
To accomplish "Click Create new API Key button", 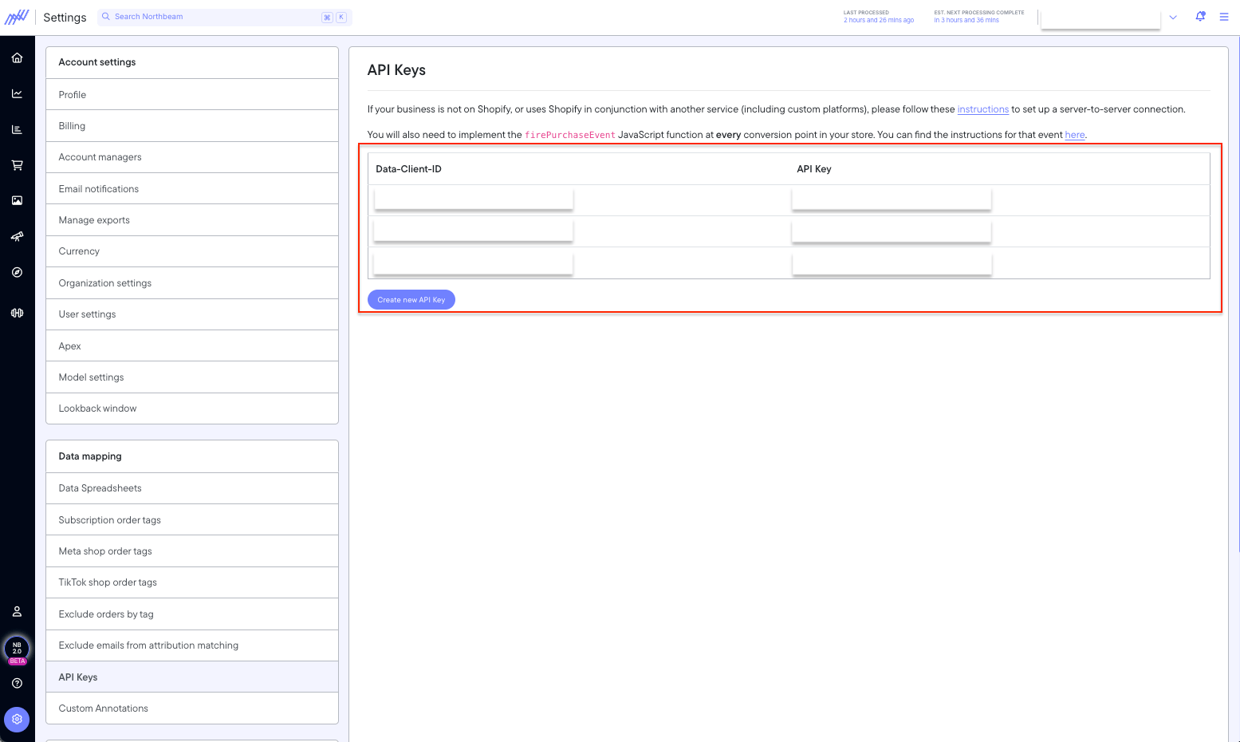I will point(411,300).
